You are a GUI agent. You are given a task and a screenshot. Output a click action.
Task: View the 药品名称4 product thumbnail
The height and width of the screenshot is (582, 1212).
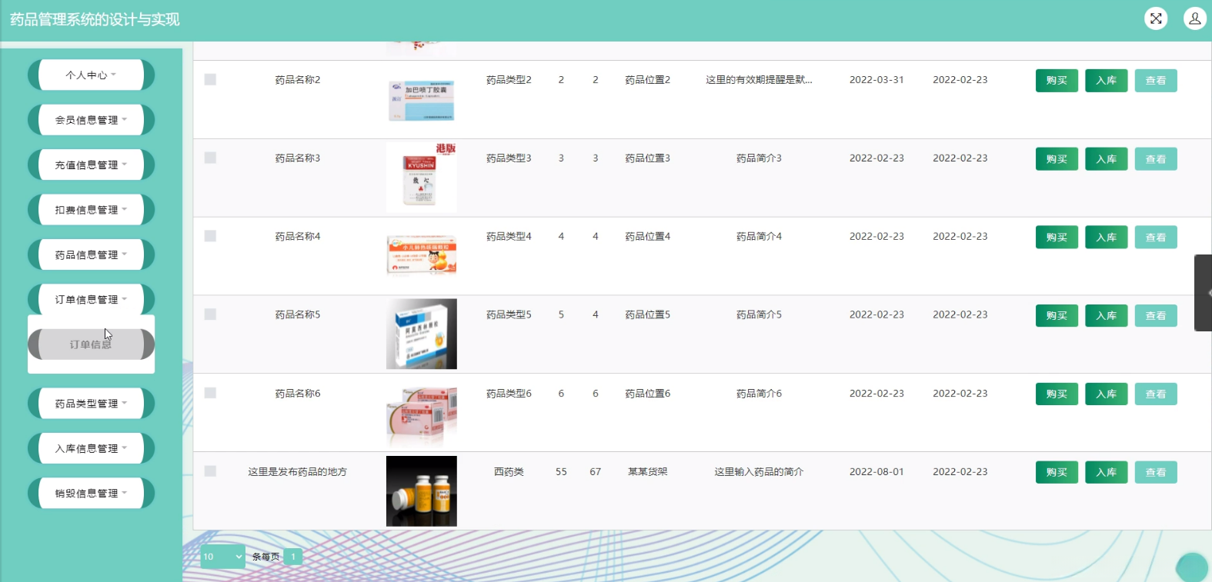[422, 256]
